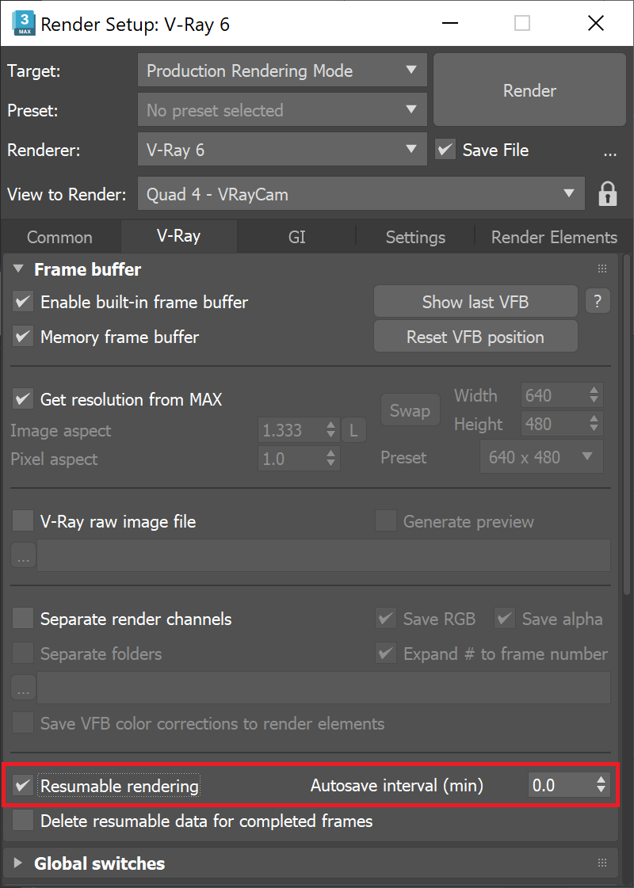Click the browse icon for V-Ray raw image file
The image size is (634, 888).
pyautogui.click(x=23, y=555)
